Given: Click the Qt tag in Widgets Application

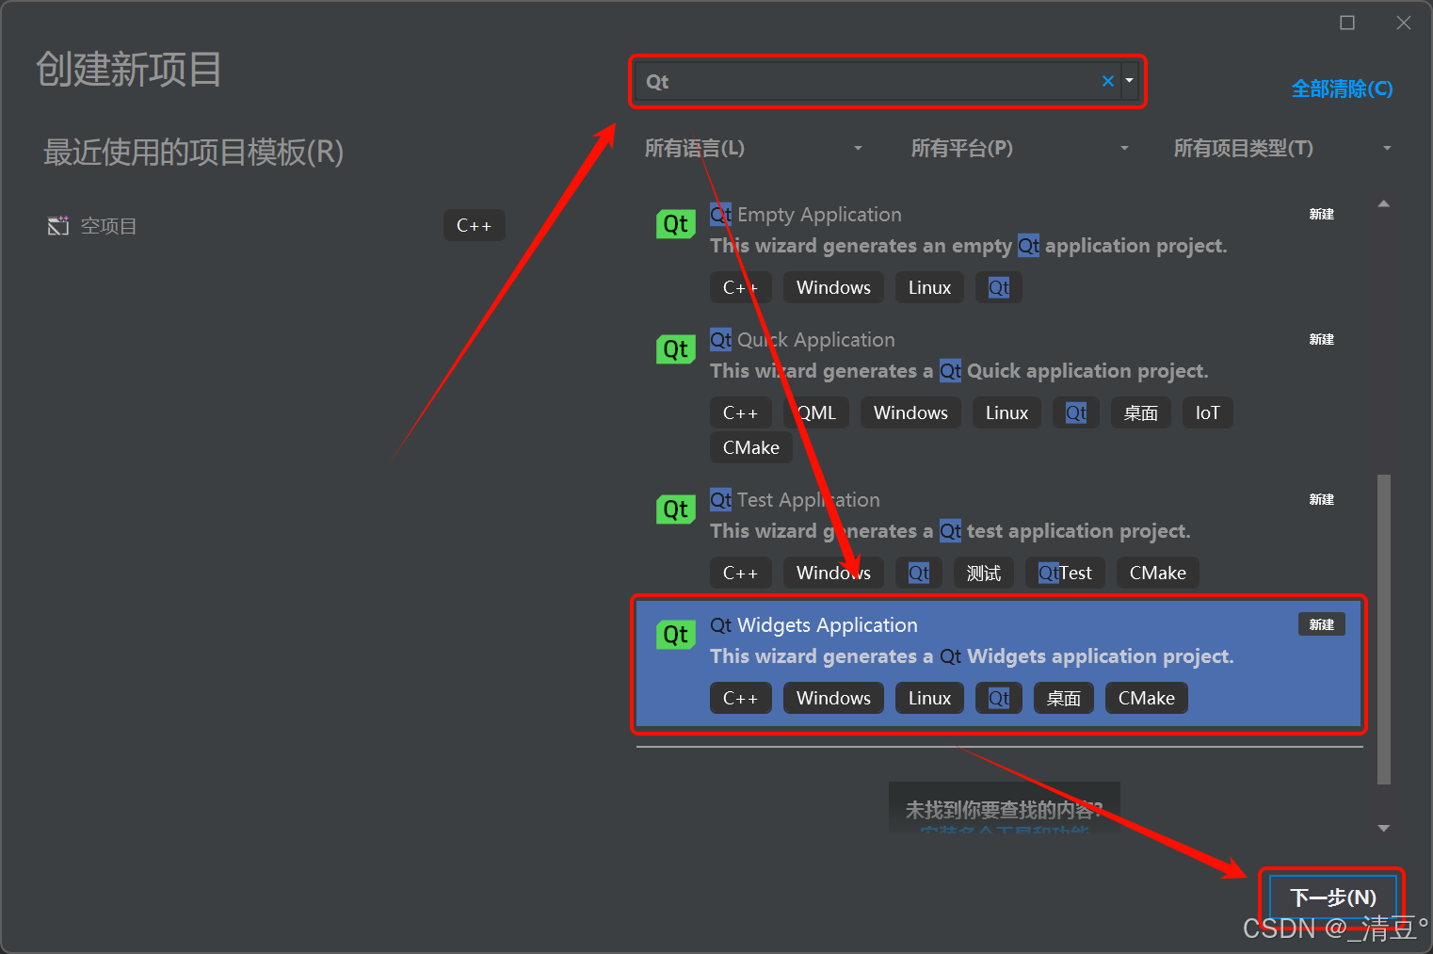Looking at the screenshot, I should [x=999, y=698].
